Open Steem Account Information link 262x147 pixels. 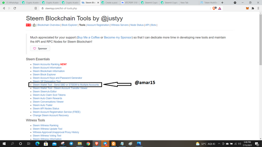click(x=47, y=68)
